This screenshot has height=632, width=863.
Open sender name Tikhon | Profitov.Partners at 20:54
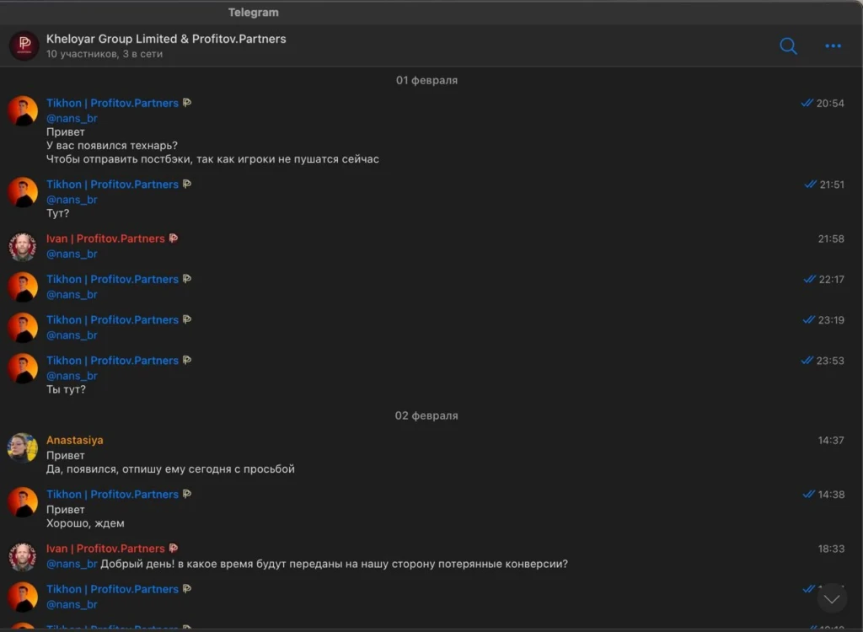point(112,103)
